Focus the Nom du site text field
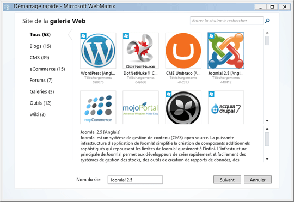 [x=135, y=180]
